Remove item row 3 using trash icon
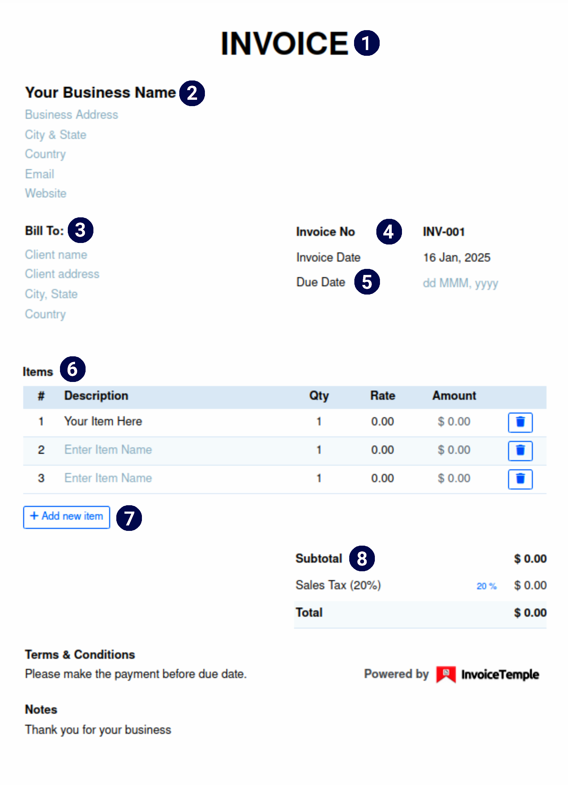 coord(520,479)
